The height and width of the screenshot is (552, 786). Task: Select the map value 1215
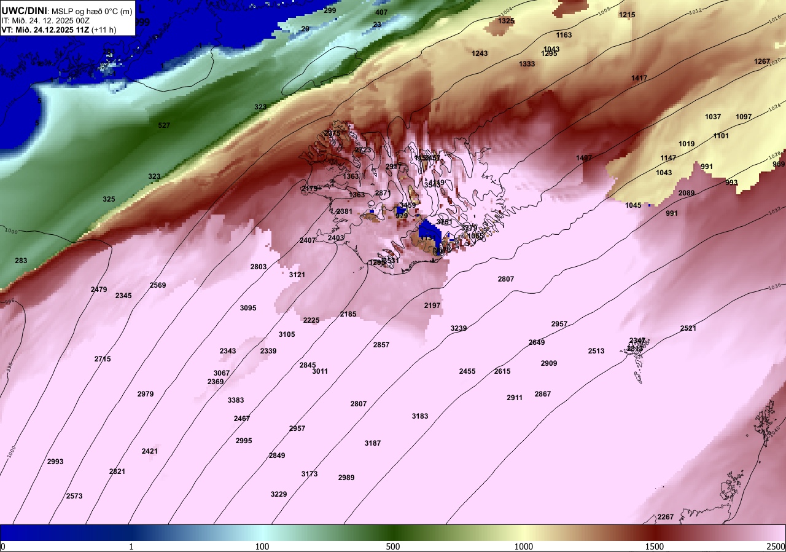627,15
